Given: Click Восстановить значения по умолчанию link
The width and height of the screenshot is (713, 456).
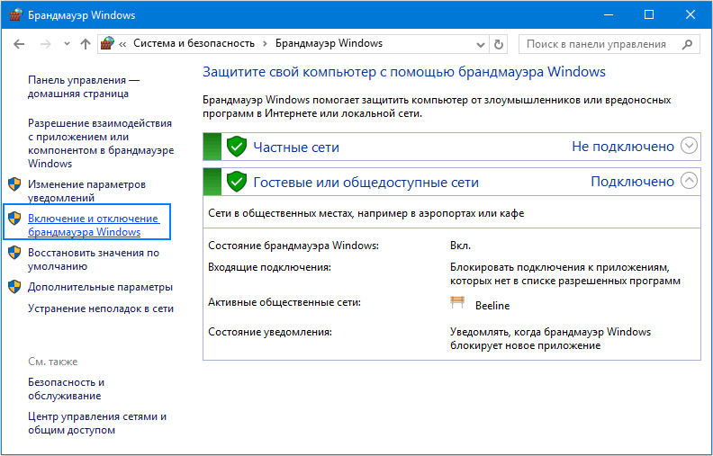Looking at the screenshot, I should pos(93,259).
